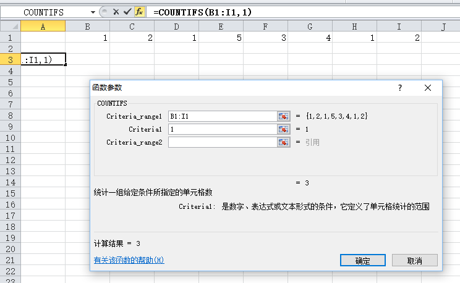Close the 函数参数 dialog
The height and width of the screenshot is (283, 460).
click(428, 88)
